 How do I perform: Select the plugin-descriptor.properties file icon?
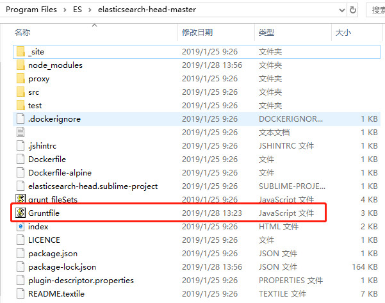pos(20,280)
